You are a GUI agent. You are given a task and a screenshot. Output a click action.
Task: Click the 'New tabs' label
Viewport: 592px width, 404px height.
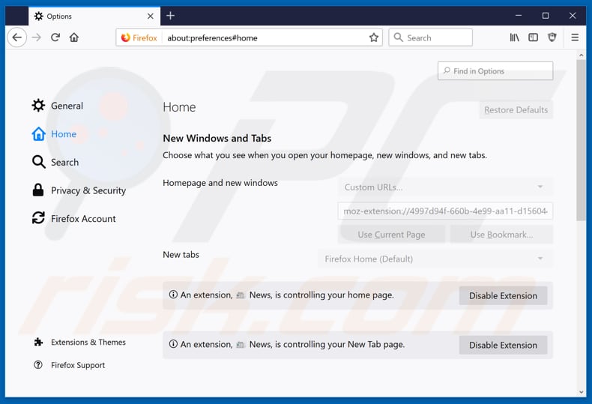coord(181,255)
